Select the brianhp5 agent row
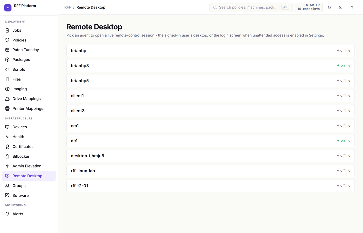The width and height of the screenshot is (363, 233). (211, 81)
